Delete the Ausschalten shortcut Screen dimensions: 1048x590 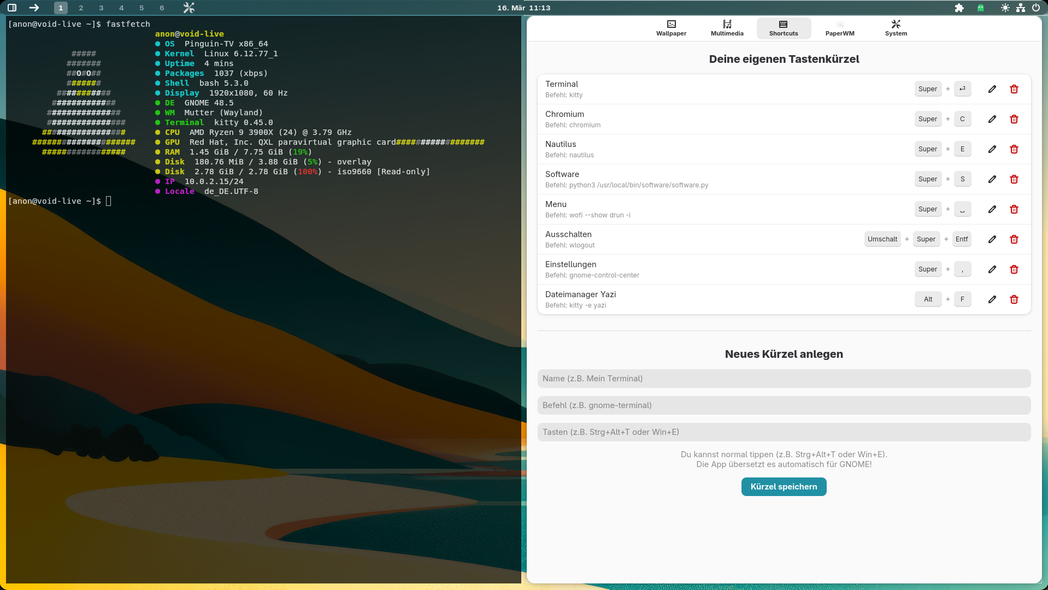point(1014,239)
